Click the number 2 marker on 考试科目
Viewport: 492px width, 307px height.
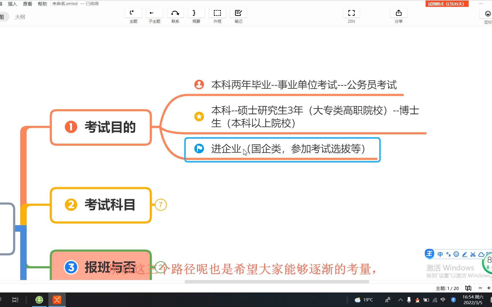coord(71,205)
